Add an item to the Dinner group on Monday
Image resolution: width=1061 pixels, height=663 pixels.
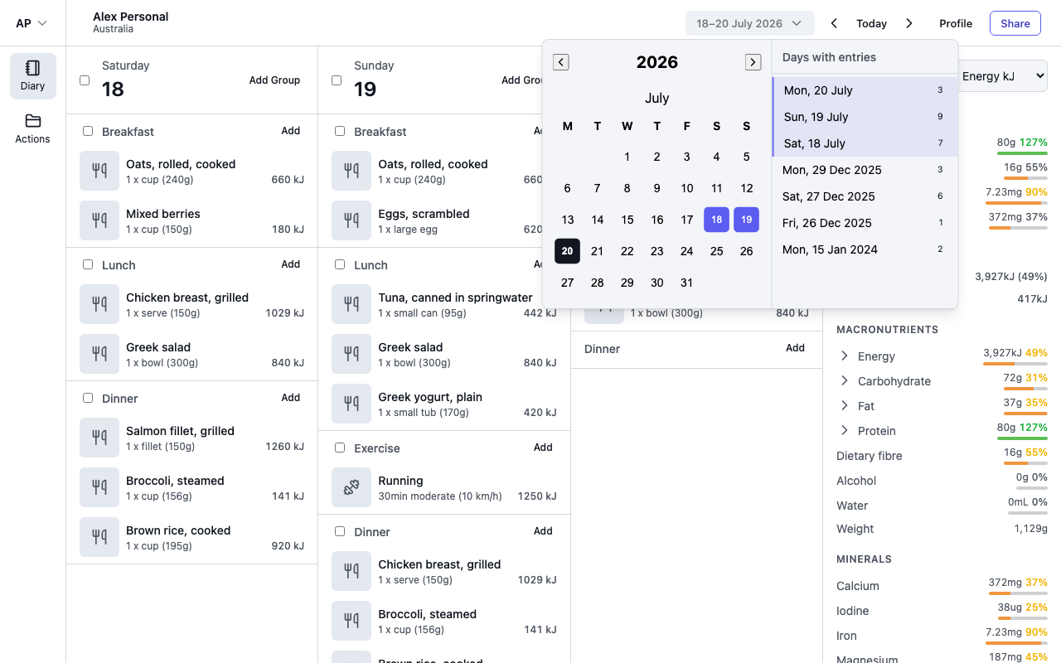[x=795, y=348]
